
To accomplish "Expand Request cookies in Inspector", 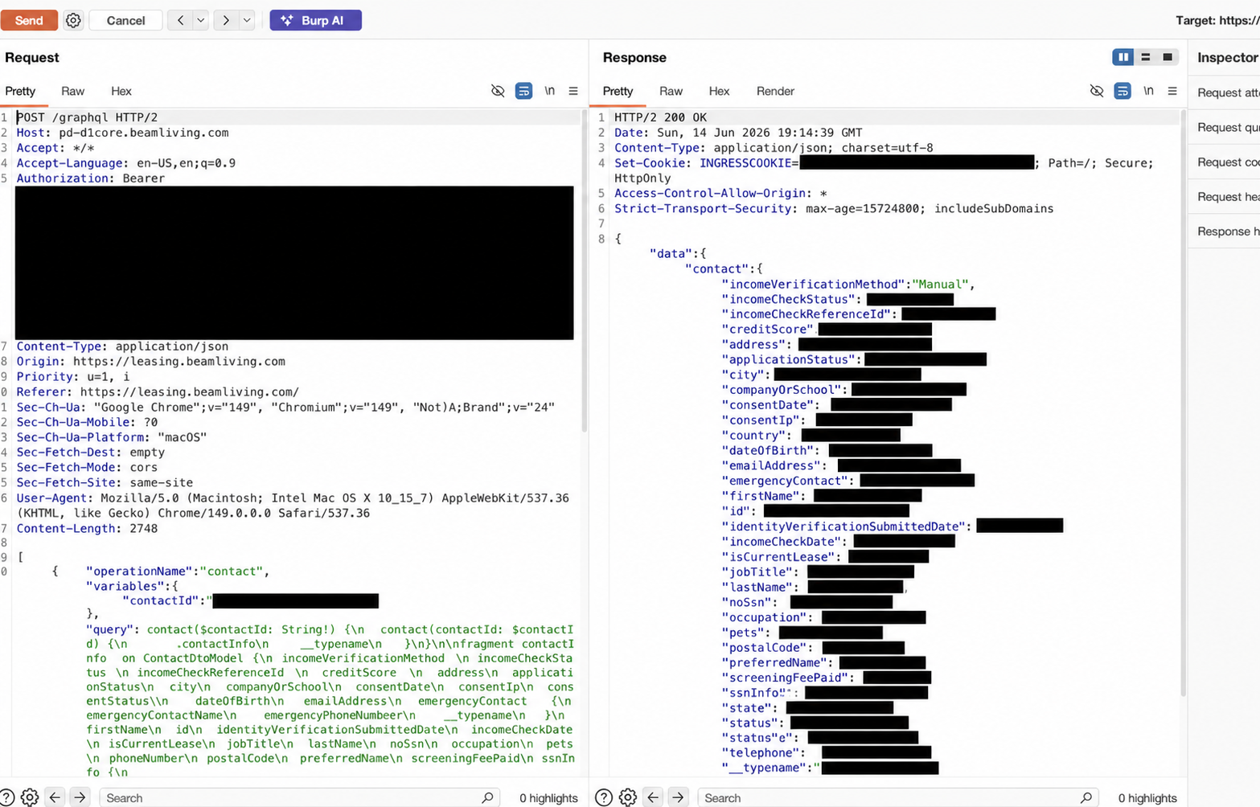I will click(1228, 162).
